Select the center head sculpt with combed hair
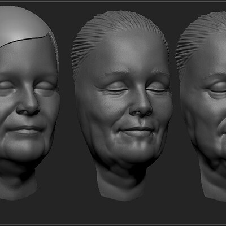Viewport: 226px width, 226px height. pos(122,106)
